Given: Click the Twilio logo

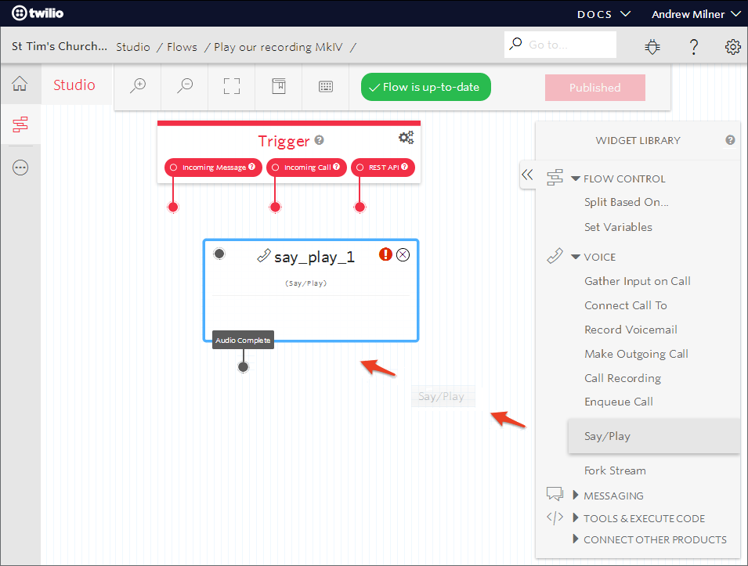Looking at the screenshot, I should click(38, 13).
